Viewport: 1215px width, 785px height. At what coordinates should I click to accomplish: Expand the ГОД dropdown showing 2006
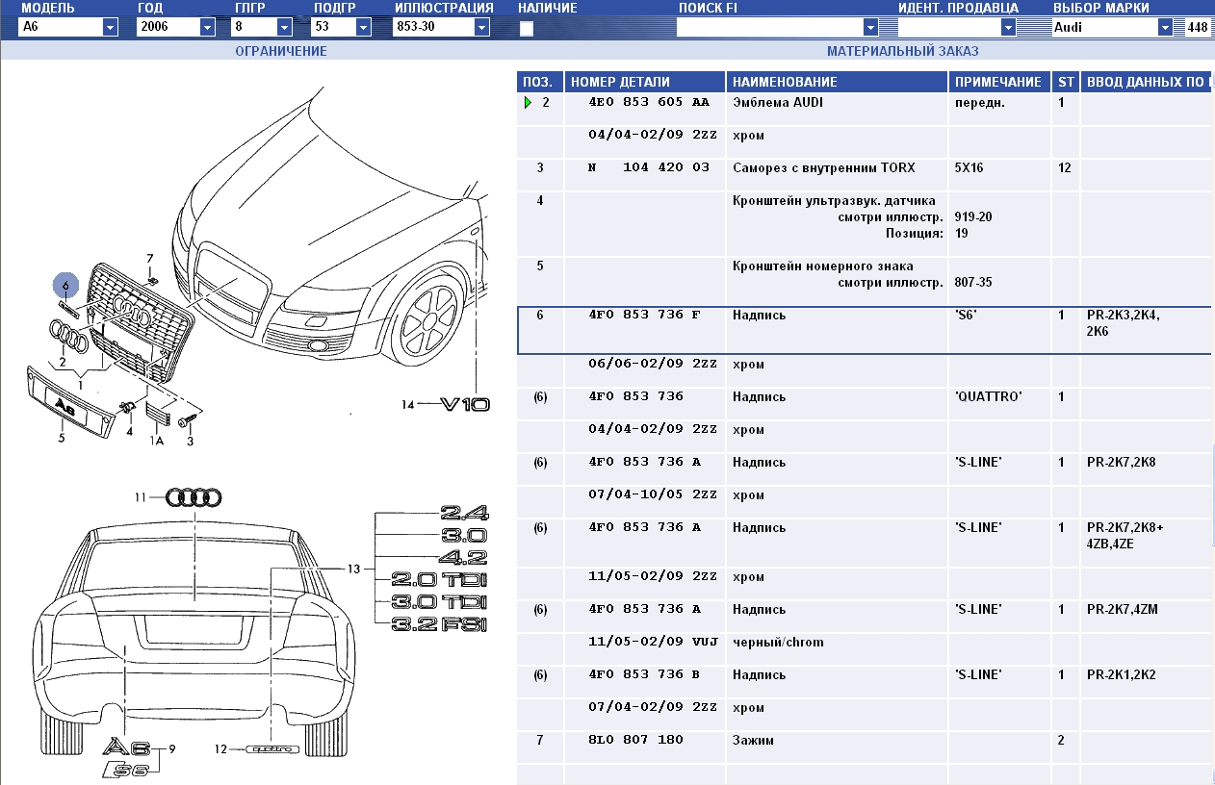click(207, 28)
